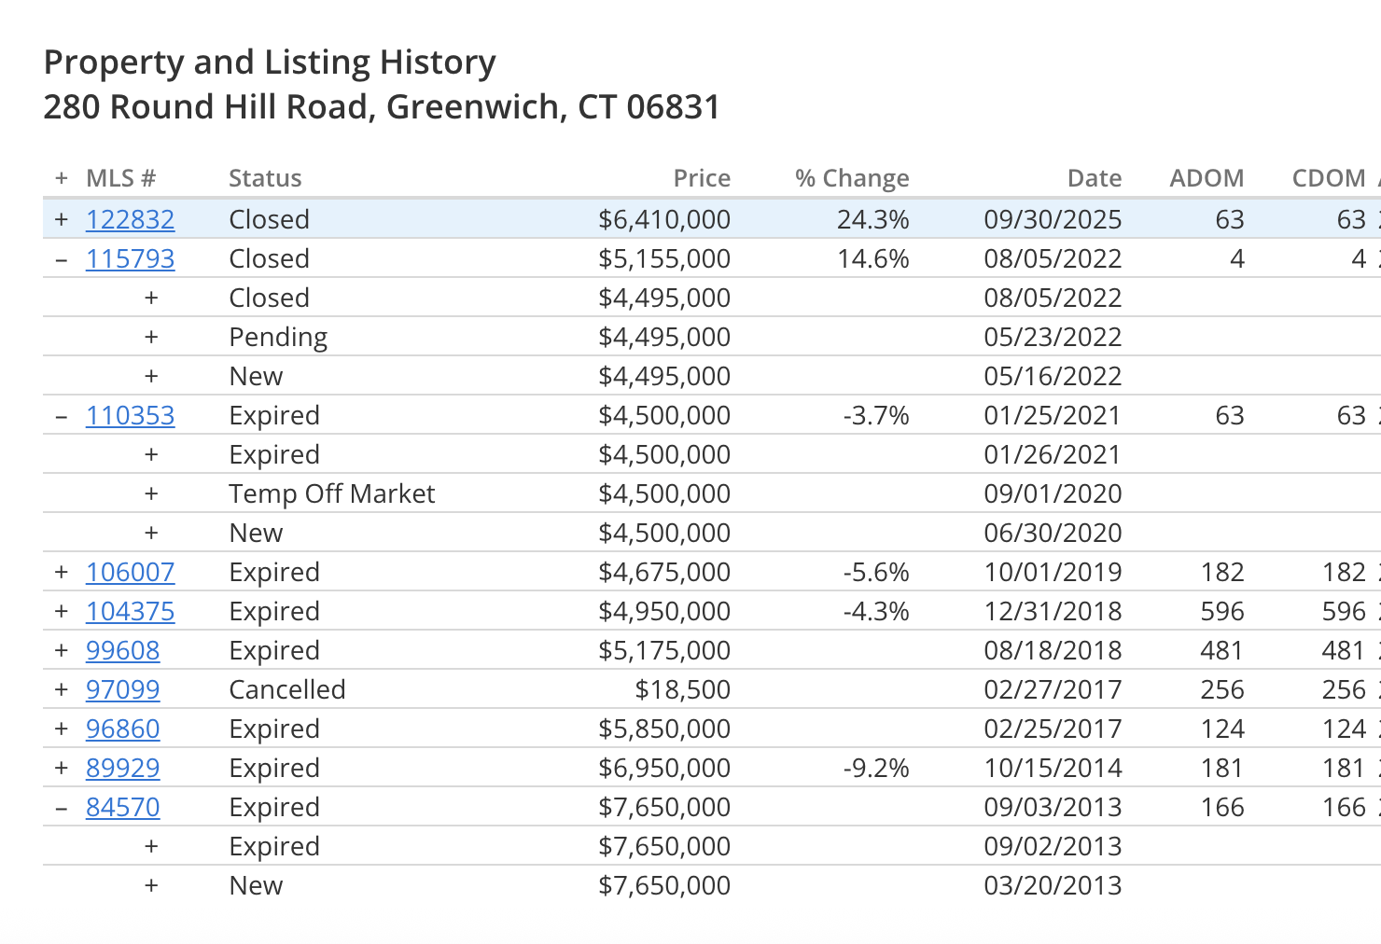
Task: Expand listing 104375 row
Action: coord(62,611)
